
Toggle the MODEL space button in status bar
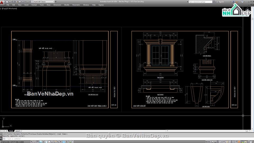point(208,142)
